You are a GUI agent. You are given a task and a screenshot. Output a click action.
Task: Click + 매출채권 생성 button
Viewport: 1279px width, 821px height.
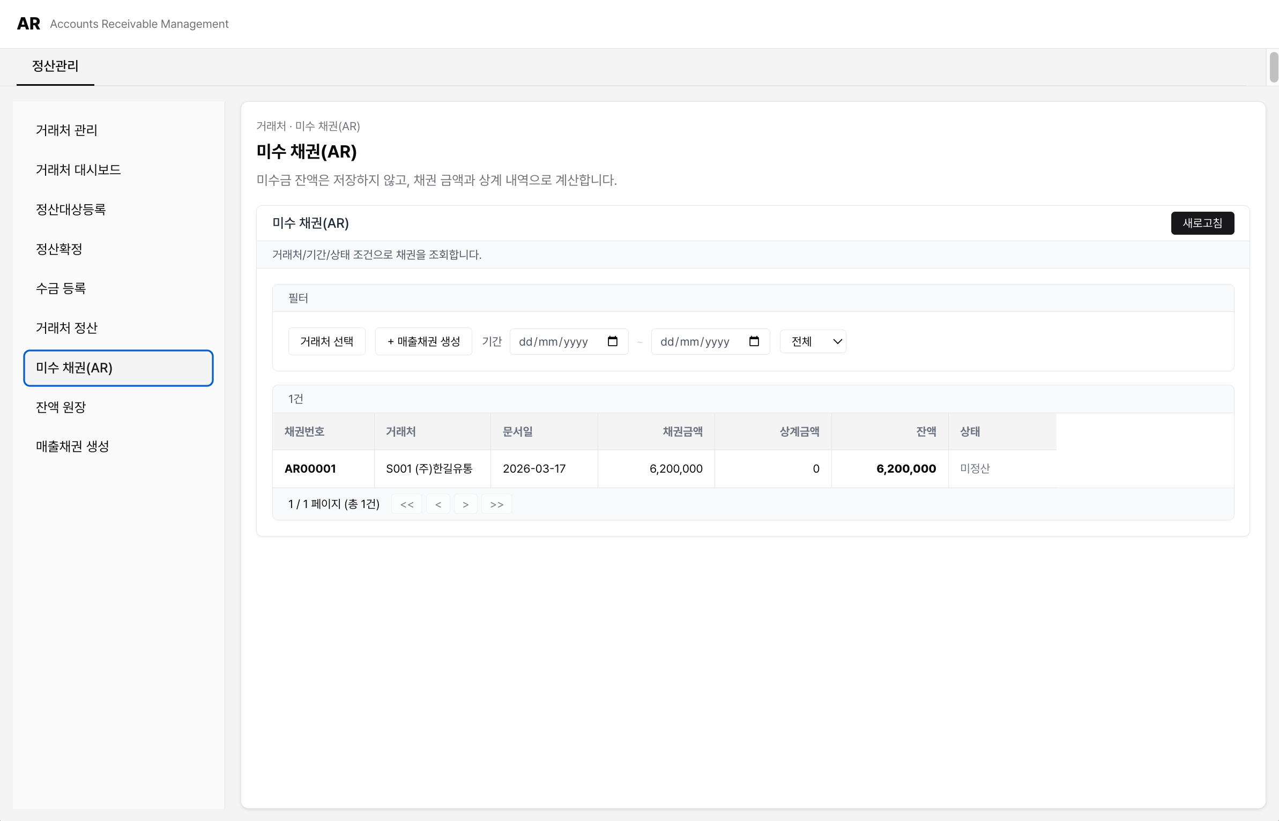tap(423, 341)
